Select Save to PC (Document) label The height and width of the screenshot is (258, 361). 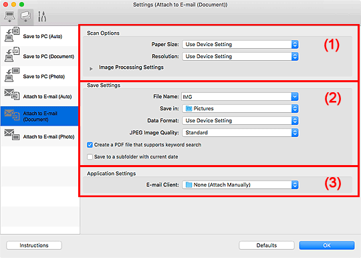49,56
